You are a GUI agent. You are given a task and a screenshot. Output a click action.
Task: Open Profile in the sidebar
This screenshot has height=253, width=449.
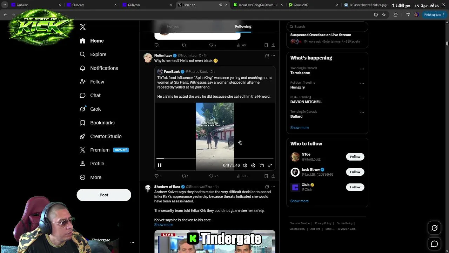(x=92, y=164)
